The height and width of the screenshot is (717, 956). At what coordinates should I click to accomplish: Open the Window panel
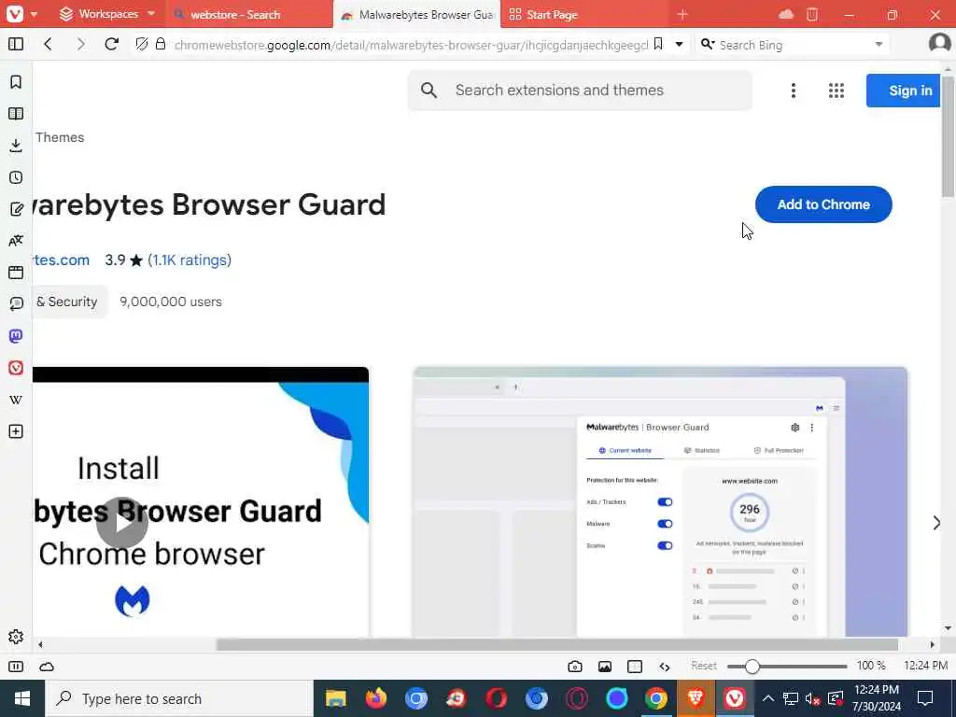click(x=16, y=273)
